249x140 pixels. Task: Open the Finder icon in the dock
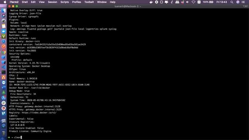pyautogui.click(x=4, y=10)
